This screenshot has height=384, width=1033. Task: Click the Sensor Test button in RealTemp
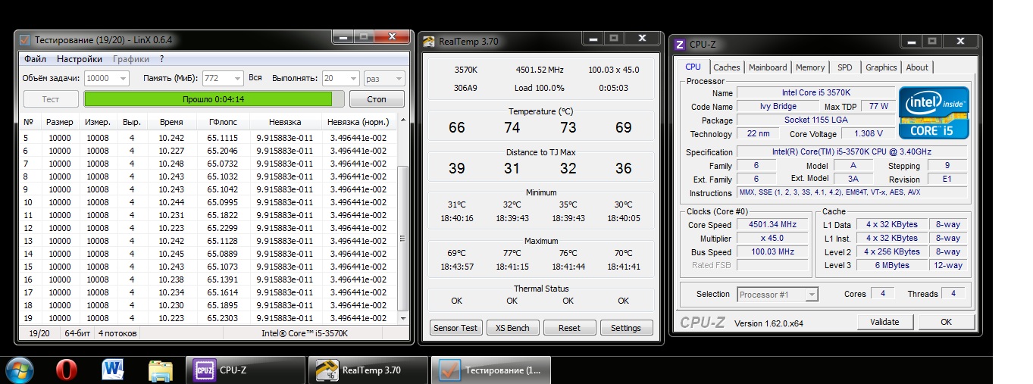pyautogui.click(x=455, y=328)
